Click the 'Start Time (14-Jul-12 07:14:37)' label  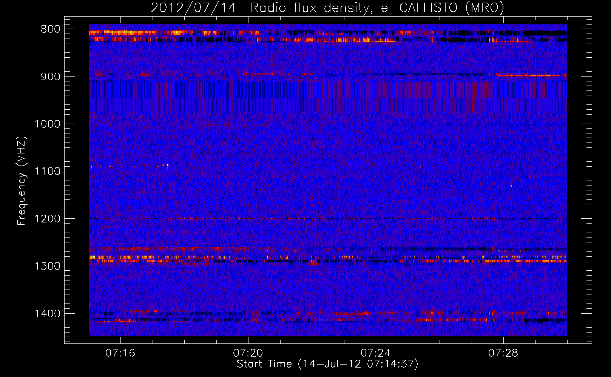point(327,364)
